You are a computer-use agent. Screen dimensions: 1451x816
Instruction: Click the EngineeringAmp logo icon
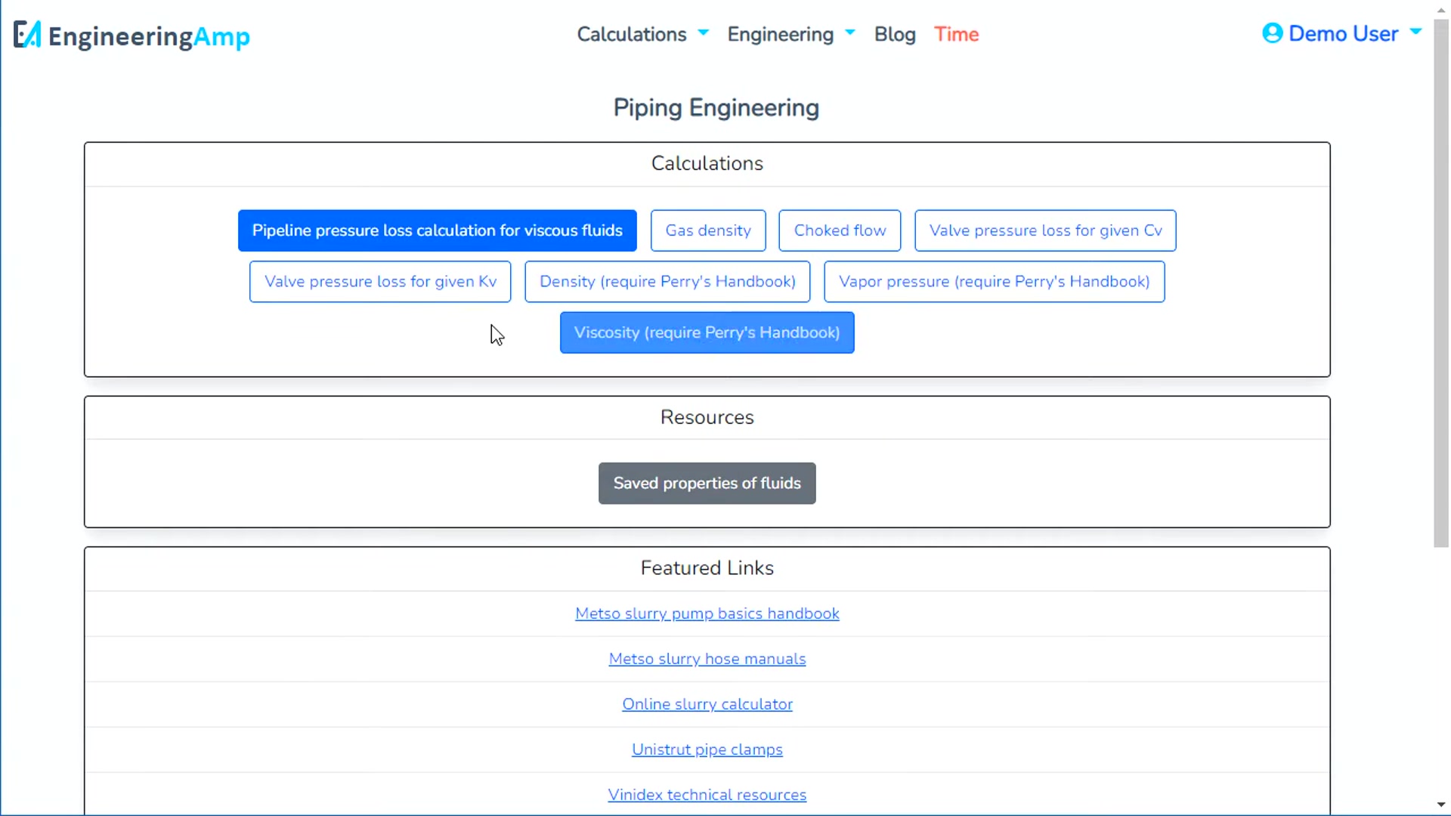[x=26, y=35]
